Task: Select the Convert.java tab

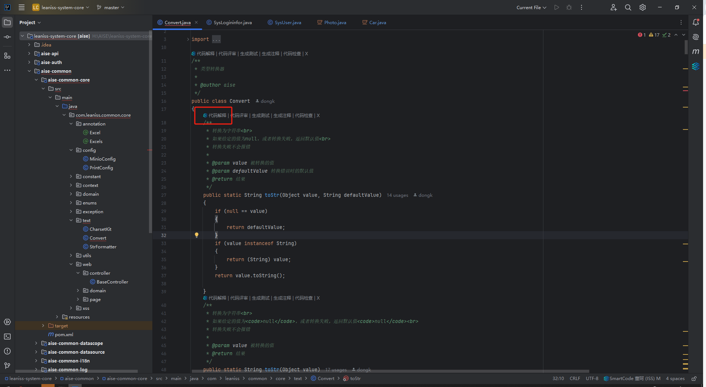Action: click(x=178, y=22)
